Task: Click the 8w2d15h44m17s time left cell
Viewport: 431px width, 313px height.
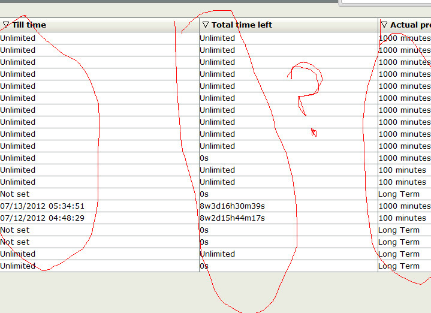Action: pos(288,218)
